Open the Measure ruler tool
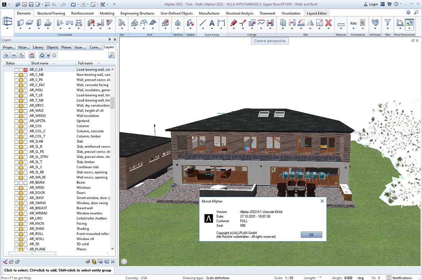The width and height of the screenshot is (422, 280). (x=341, y=24)
